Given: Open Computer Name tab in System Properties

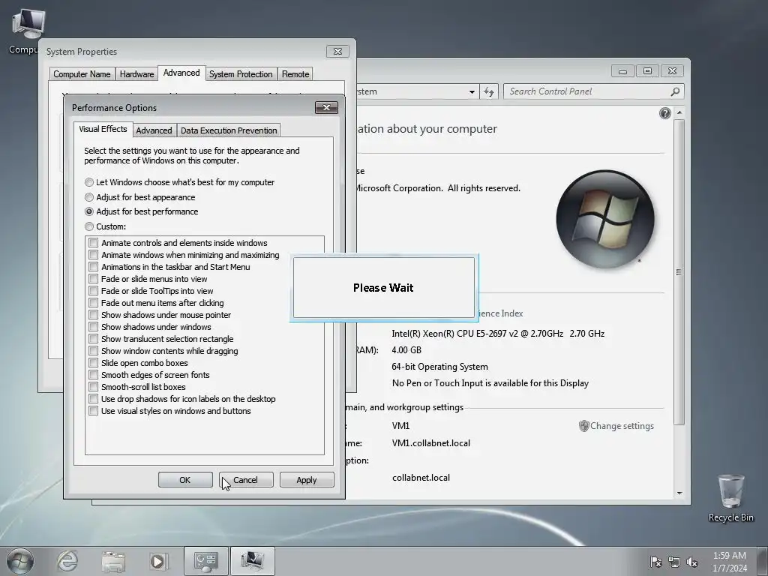Looking at the screenshot, I should (x=82, y=74).
